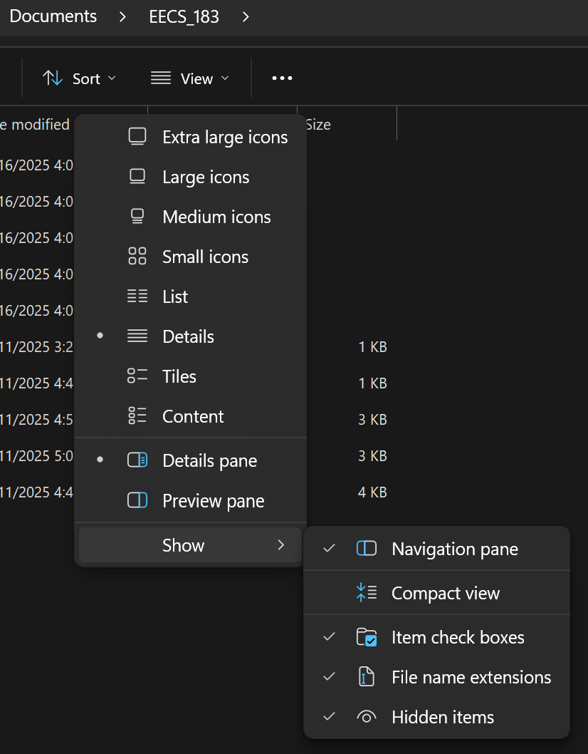Click the Large icons layout icon
This screenshot has height=754, width=588.
click(137, 177)
